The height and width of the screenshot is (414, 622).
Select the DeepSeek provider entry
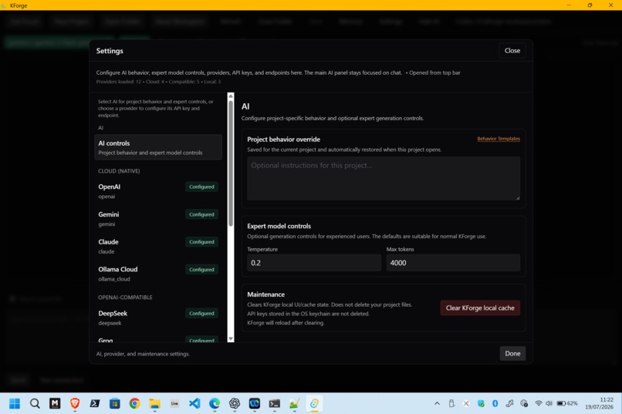click(158, 318)
